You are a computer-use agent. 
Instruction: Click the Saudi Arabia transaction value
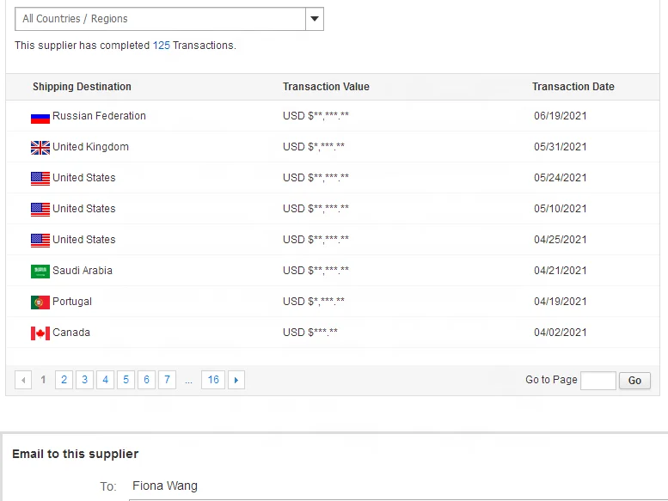pos(316,271)
